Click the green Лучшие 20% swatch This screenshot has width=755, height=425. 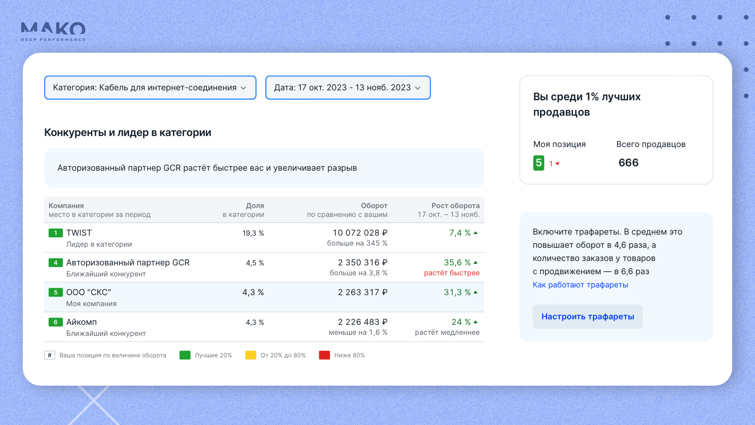[x=185, y=355]
